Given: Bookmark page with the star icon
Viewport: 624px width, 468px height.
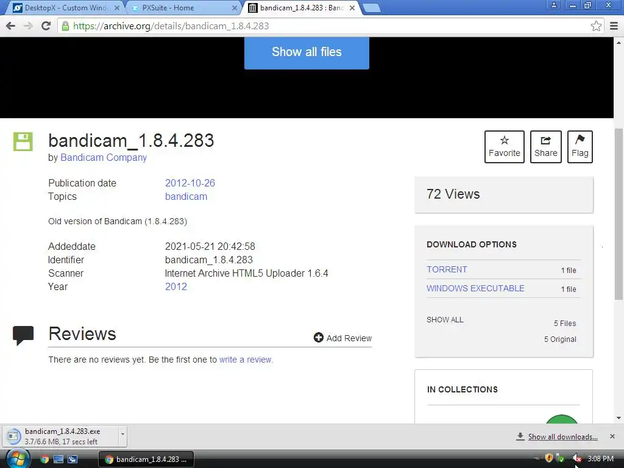Looking at the screenshot, I should point(596,26).
